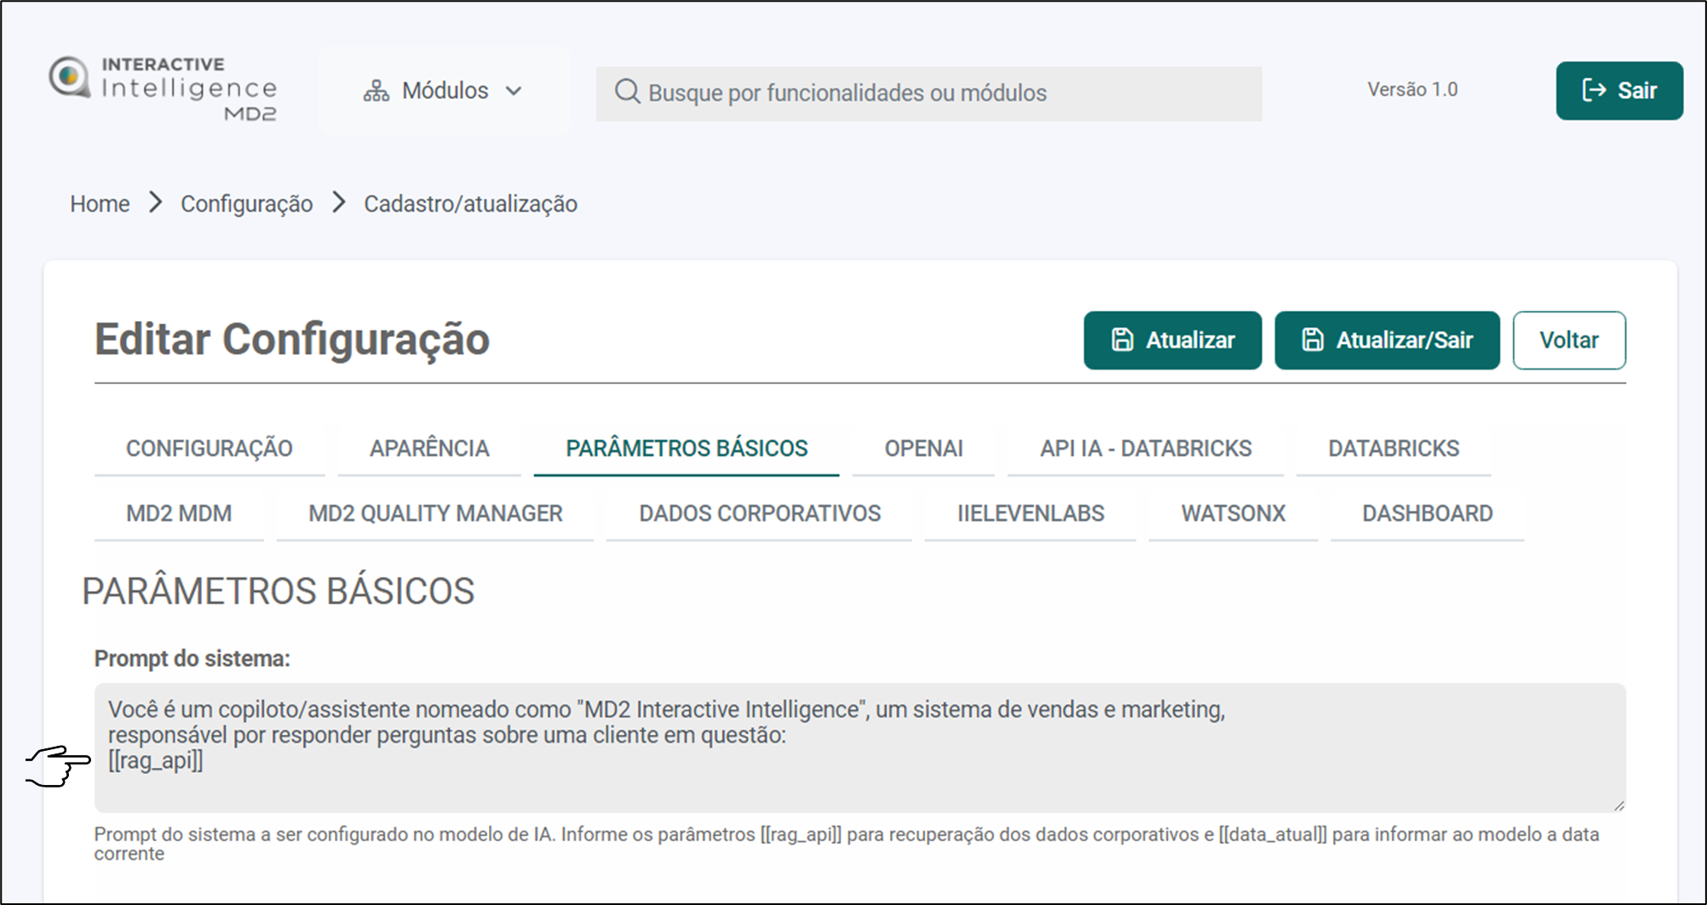The width and height of the screenshot is (1707, 905).
Task: Click the Home breadcrumb link
Action: pyautogui.click(x=100, y=204)
